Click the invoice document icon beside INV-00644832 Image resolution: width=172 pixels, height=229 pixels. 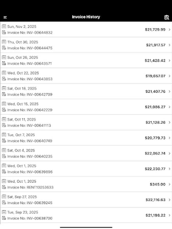coord(4,33)
